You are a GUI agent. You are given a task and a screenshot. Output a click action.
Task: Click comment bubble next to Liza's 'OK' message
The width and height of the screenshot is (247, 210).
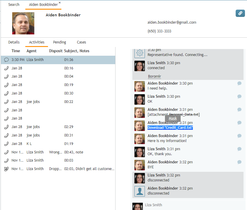[x=239, y=97]
